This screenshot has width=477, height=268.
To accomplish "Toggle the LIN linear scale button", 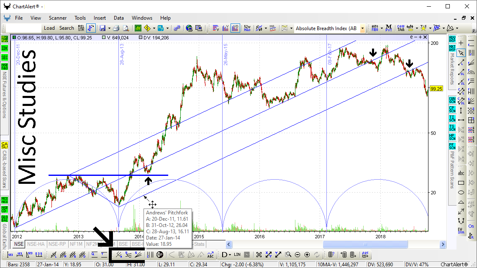I will [237, 255].
